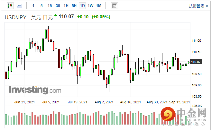
Task: Click the Jul 5, 2021 date label
Action: click(51, 102)
